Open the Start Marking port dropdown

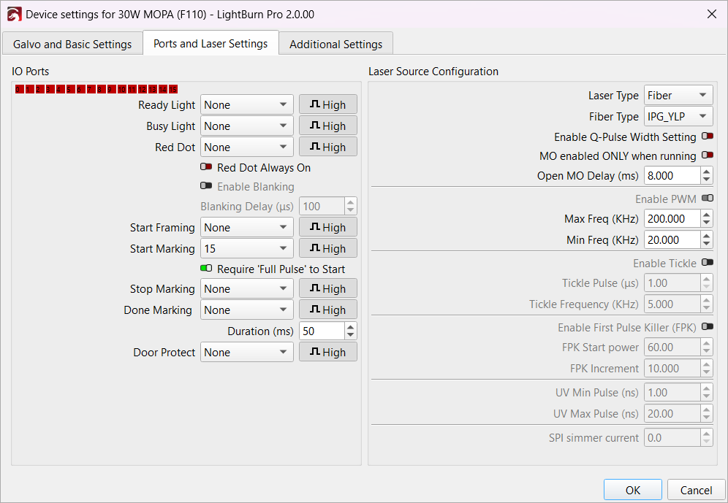(246, 249)
